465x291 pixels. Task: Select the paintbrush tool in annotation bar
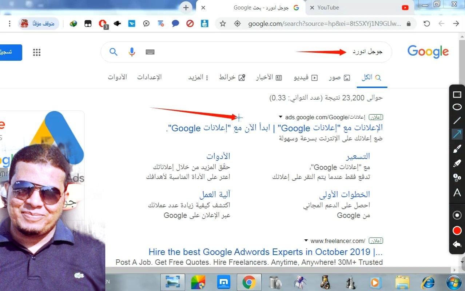(457, 149)
